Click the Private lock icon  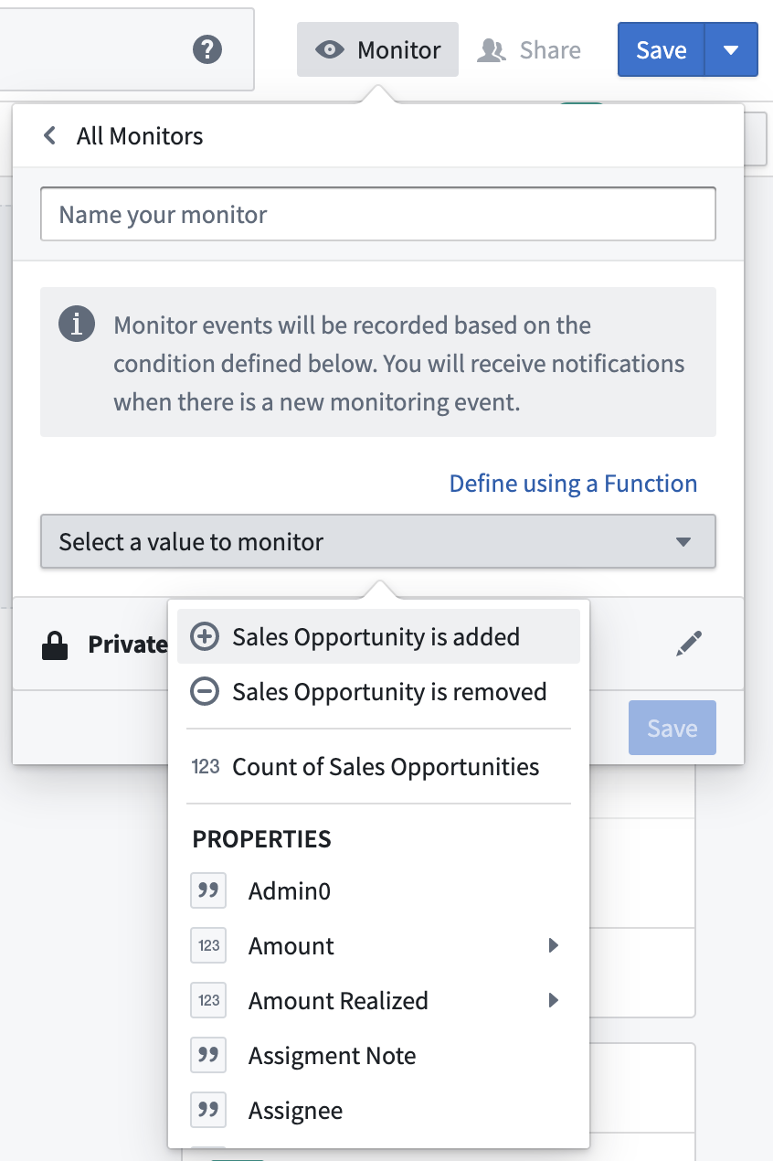56,645
